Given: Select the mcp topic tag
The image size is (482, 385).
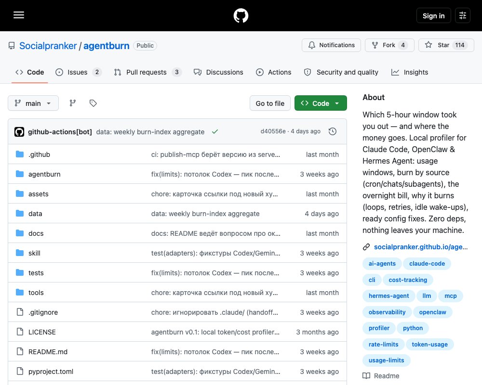Looking at the screenshot, I should click(451, 295).
